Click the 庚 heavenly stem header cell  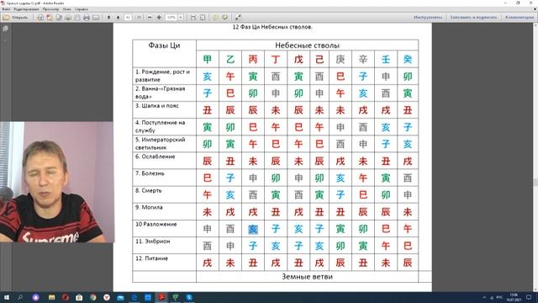coord(340,60)
